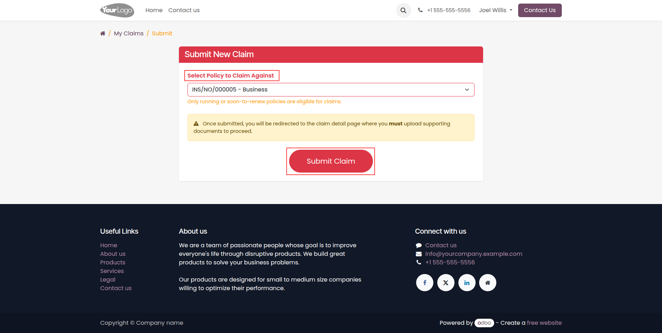Click the YourLogo site logo
This screenshot has width=662, height=333.
click(x=117, y=10)
